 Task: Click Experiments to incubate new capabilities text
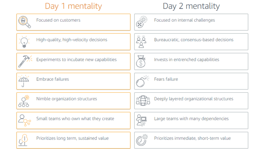[x=77, y=60]
